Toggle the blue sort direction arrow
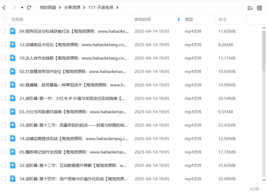This screenshot has width=267, height=194. pyautogui.click(x=179, y=19)
